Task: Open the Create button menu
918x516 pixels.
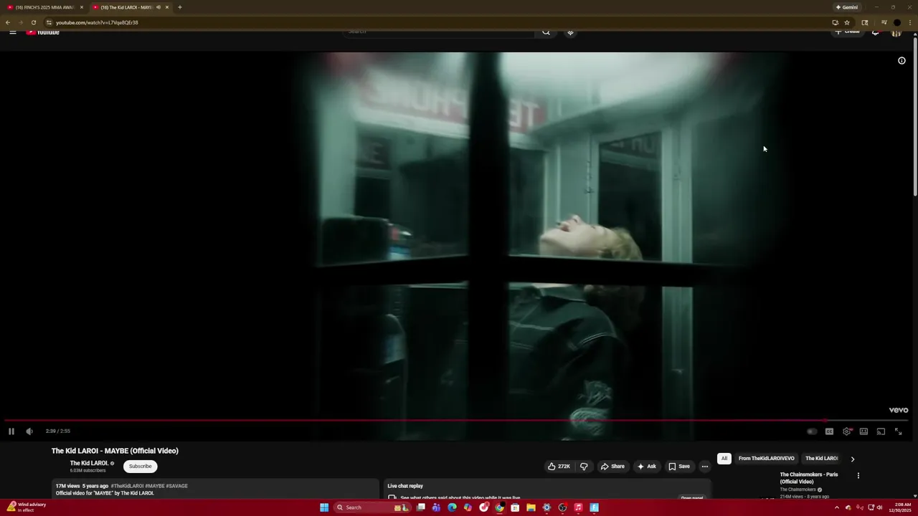Action: pyautogui.click(x=848, y=32)
